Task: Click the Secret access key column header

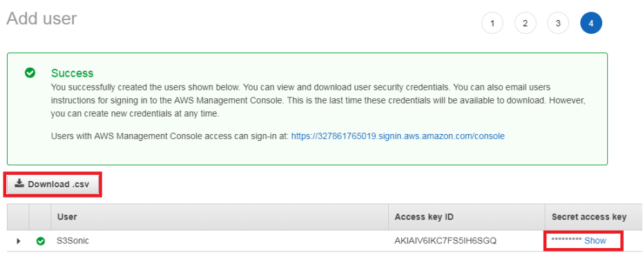Action: coord(589,216)
